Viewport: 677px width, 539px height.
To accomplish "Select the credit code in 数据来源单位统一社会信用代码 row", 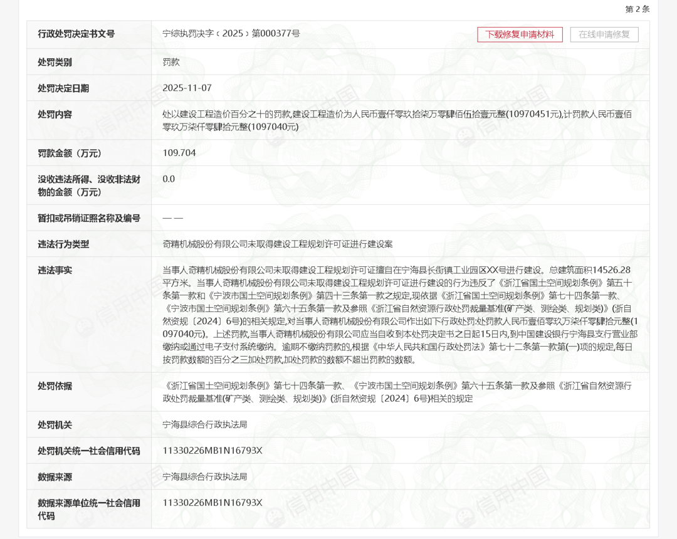I will pyautogui.click(x=212, y=503).
